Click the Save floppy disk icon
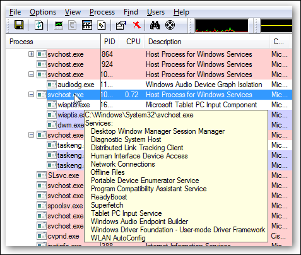Screen dimensions: 301x255 coord(19,25)
